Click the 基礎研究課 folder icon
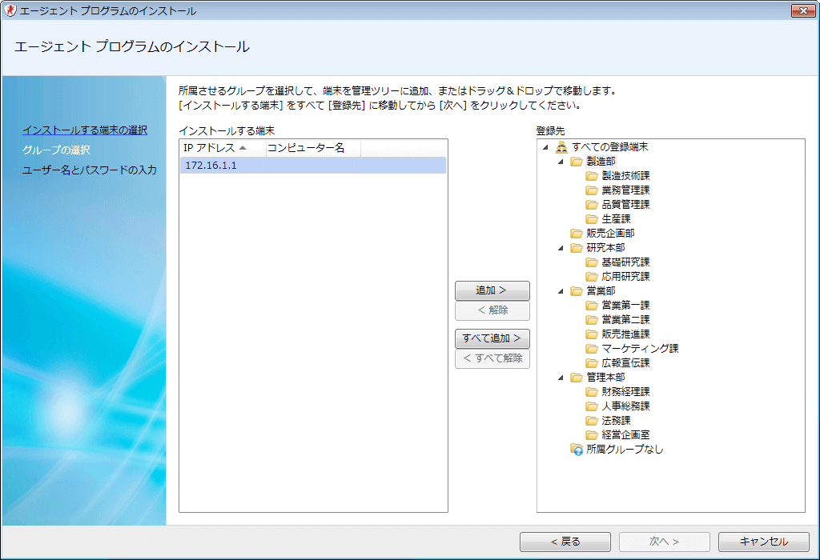820x560 pixels. [592, 262]
